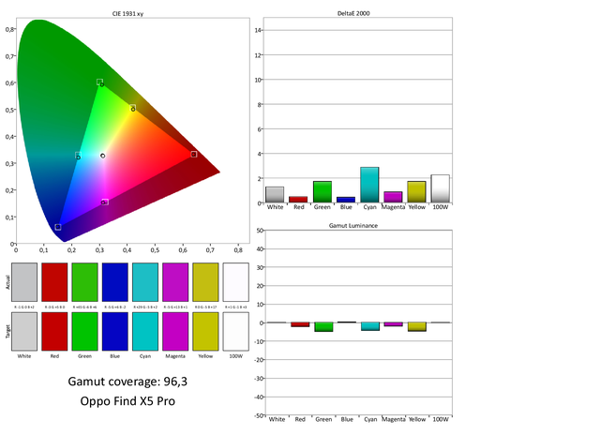Image resolution: width=615 pixels, height=435 pixels.
Task: Click the Actual 100W color swatch
Action: 235,282
